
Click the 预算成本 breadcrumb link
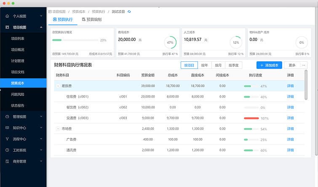pos(79,12)
